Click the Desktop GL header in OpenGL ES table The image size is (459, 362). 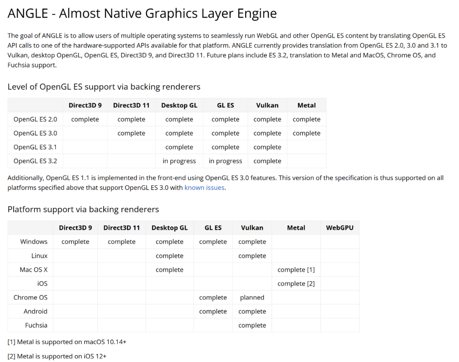click(x=179, y=105)
